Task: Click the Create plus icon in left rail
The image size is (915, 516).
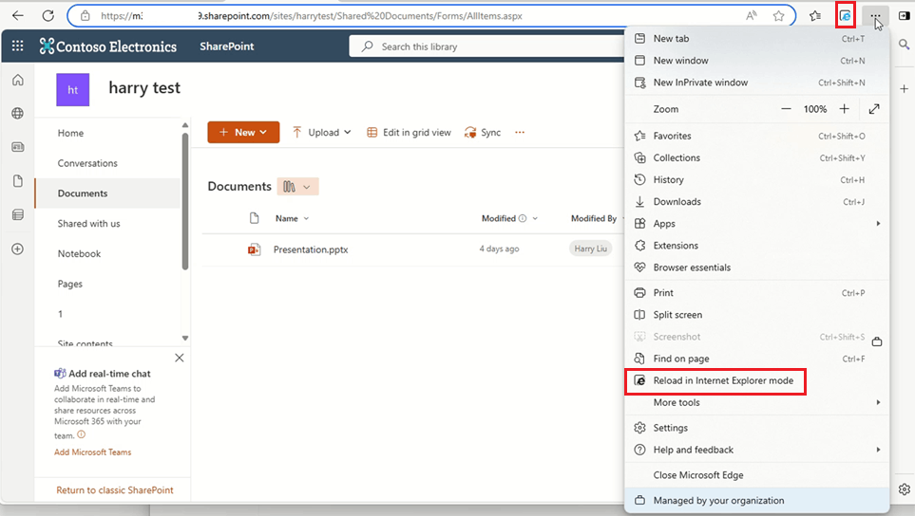Action: tap(18, 249)
